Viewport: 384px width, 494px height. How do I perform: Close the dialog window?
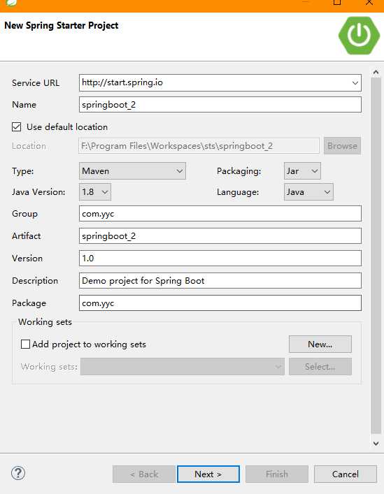tap(369, 3)
